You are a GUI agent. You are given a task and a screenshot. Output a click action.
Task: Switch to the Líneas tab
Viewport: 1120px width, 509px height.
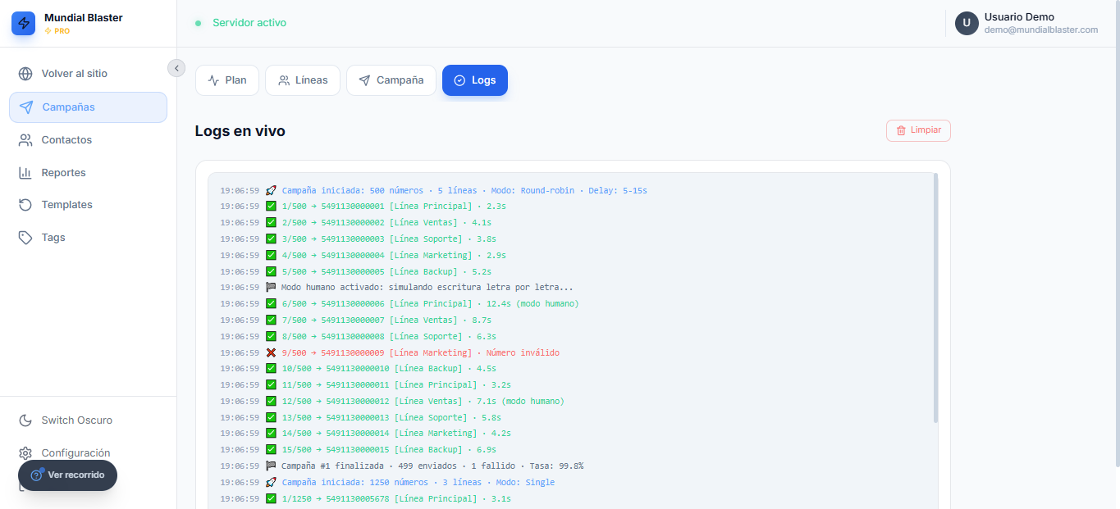303,80
